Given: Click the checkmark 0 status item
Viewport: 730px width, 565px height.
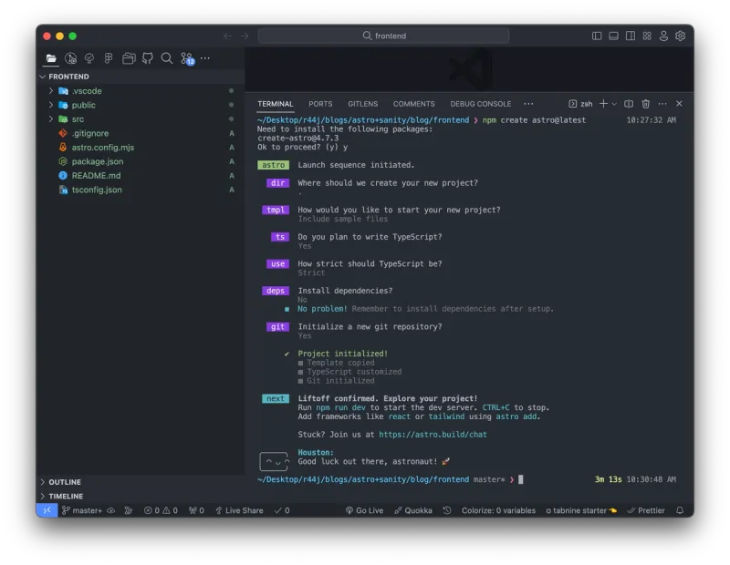Looking at the screenshot, I should click(x=282, y=510).
